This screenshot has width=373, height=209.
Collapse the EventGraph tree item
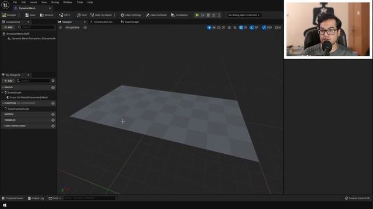coord(2,93)
